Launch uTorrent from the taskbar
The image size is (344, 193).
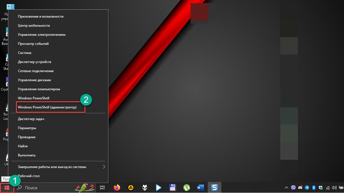click(x=187, y=188)
